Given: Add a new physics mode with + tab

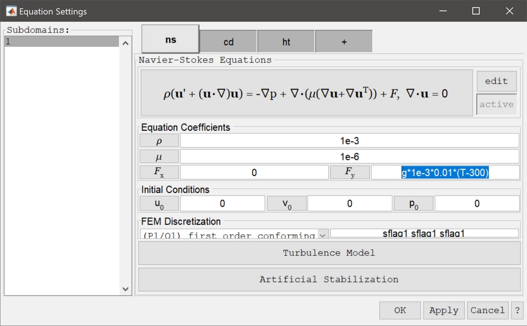Looking at the screenshot, I should (344, 42).
